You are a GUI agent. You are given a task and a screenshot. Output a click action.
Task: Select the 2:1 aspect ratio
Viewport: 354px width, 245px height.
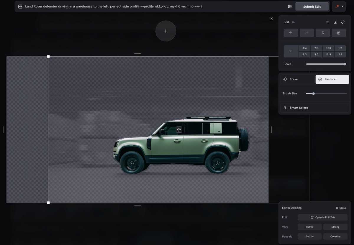point(340,54)
